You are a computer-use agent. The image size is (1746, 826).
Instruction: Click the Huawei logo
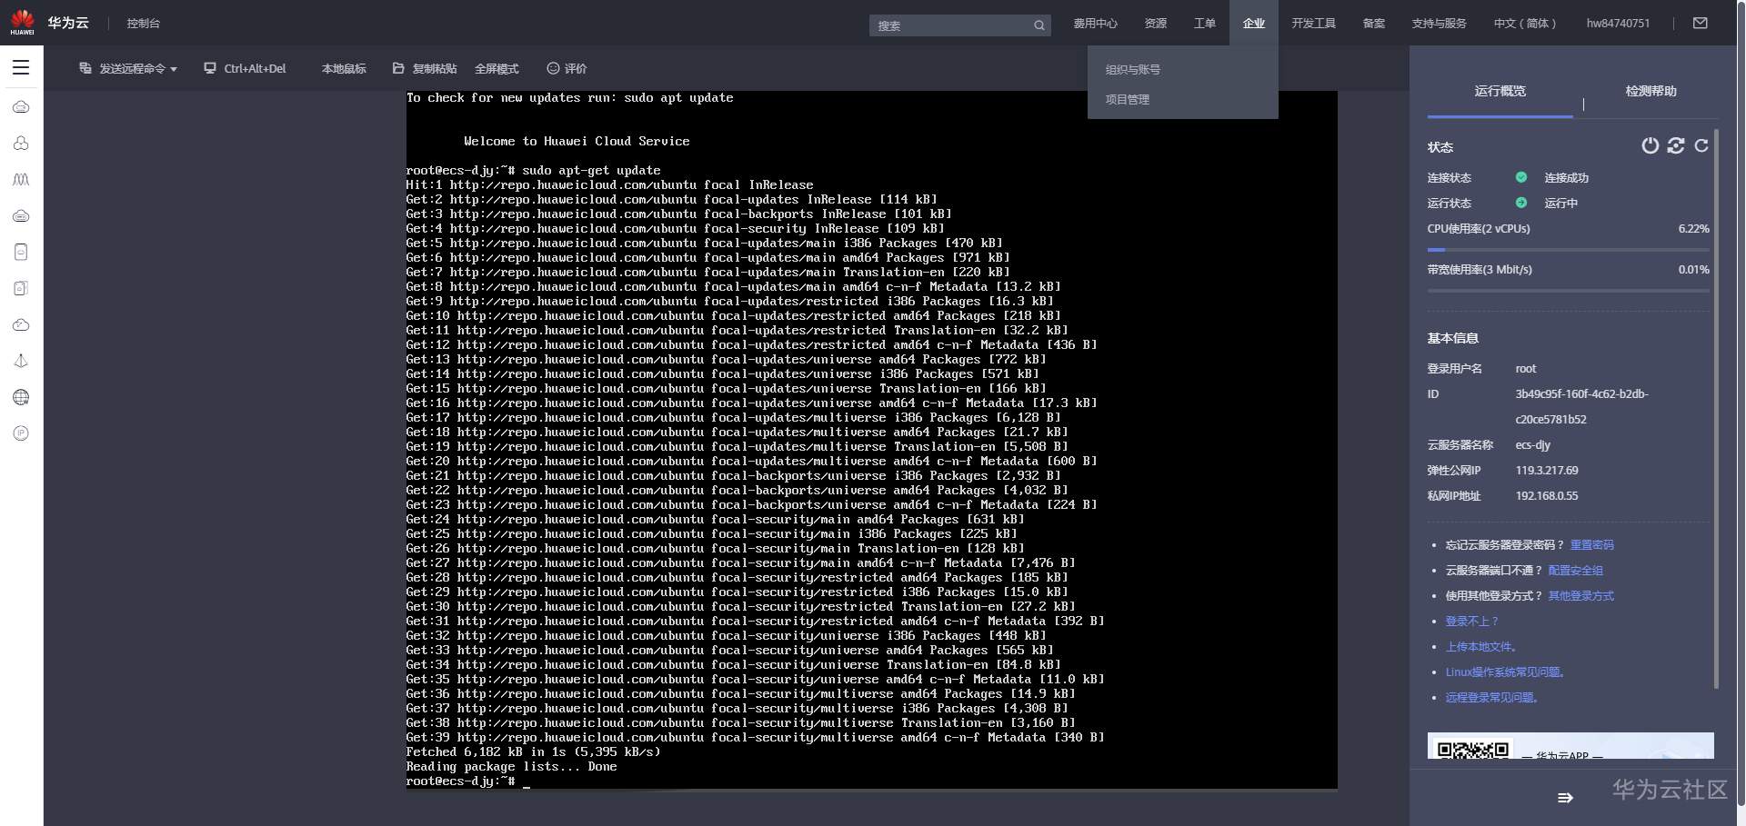pos(22,22)
